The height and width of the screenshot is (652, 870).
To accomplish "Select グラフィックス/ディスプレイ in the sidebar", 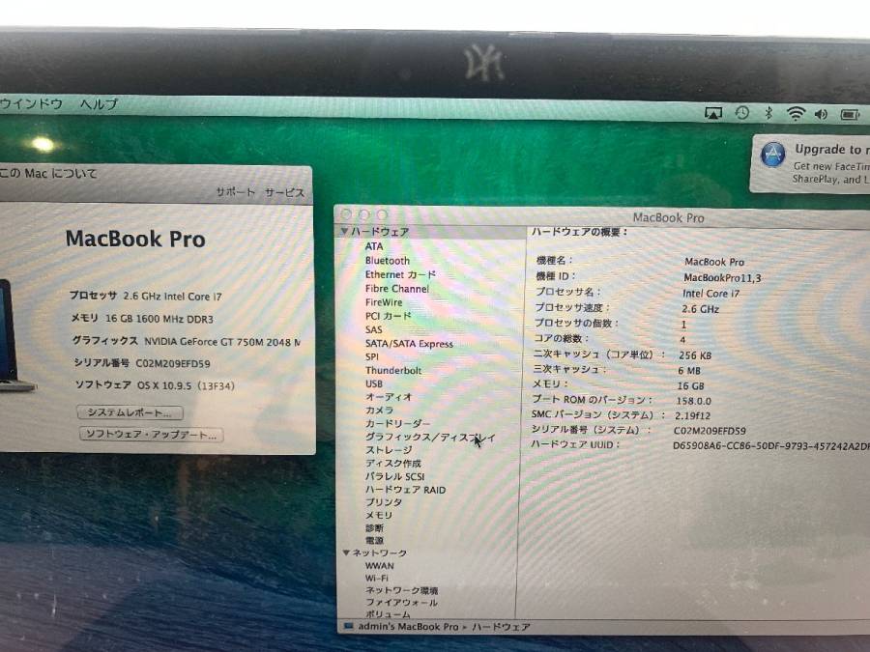I will tap(428, 437).
